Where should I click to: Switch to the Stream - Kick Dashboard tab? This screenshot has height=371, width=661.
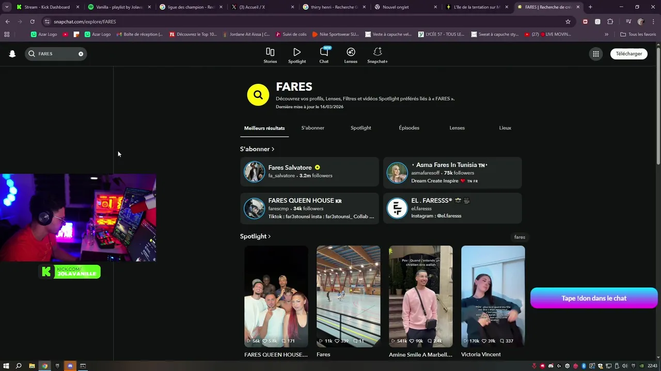48,7
